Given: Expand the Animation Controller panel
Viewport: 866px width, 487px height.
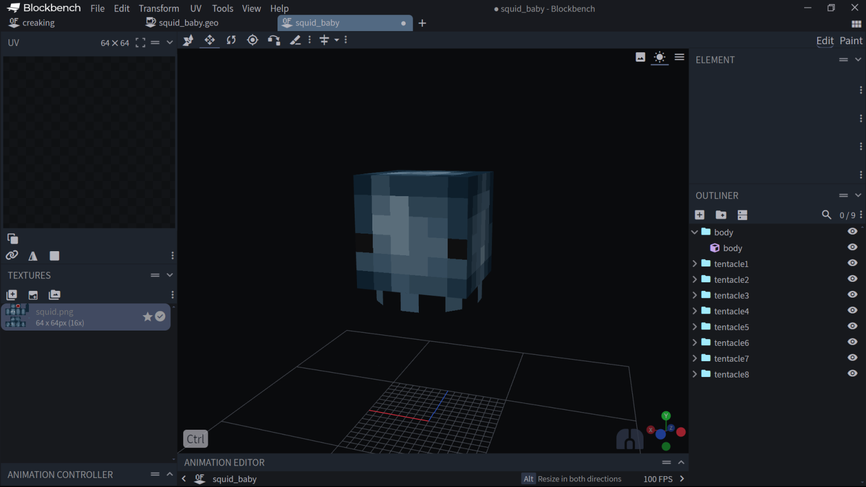Looking at the screenshot, I should [170, 475].
